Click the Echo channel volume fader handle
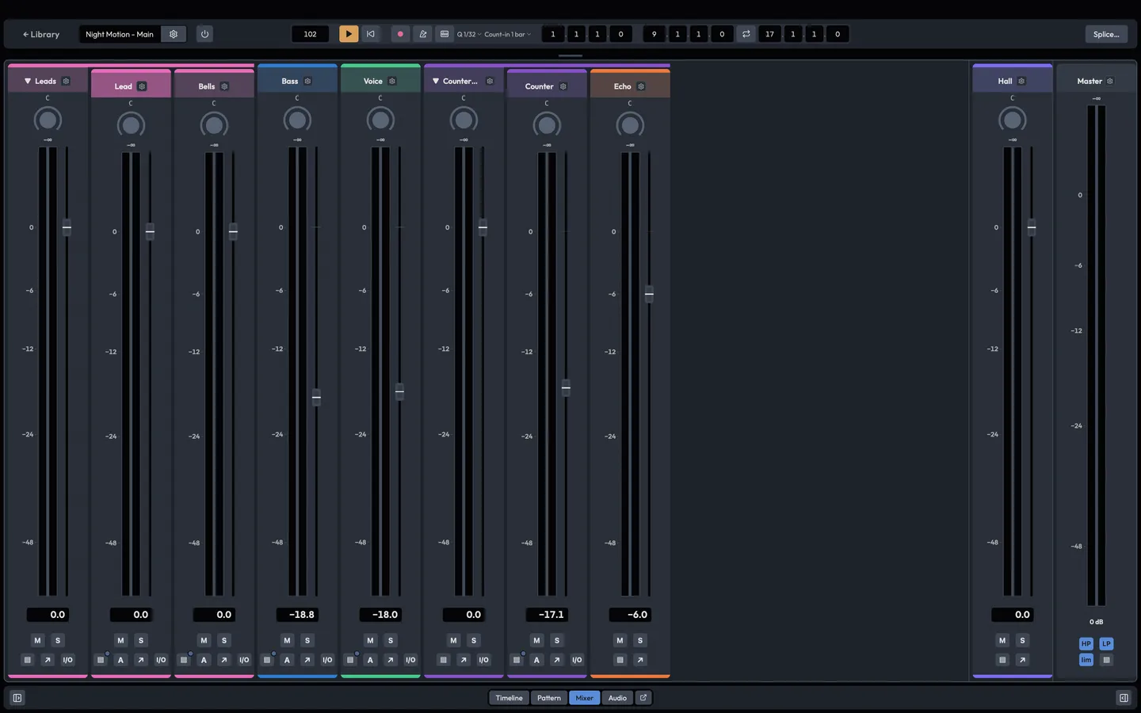Viewport: 1141px width, 713px height. click(649, 294)
